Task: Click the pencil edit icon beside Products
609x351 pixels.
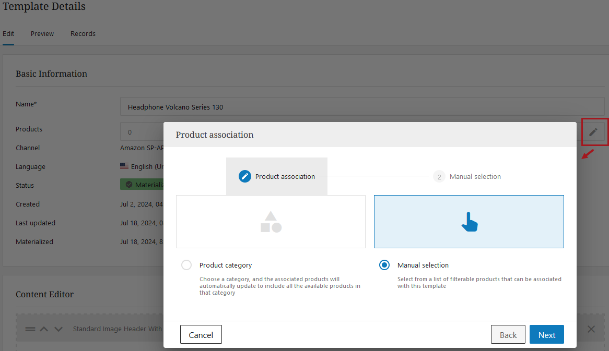Action: click(593, 132)
